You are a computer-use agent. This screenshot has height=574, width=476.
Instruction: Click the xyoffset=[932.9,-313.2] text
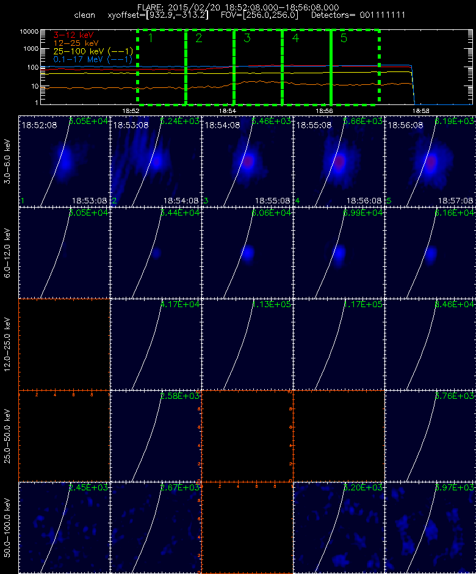pyautogui.click(x=158, y=15)
